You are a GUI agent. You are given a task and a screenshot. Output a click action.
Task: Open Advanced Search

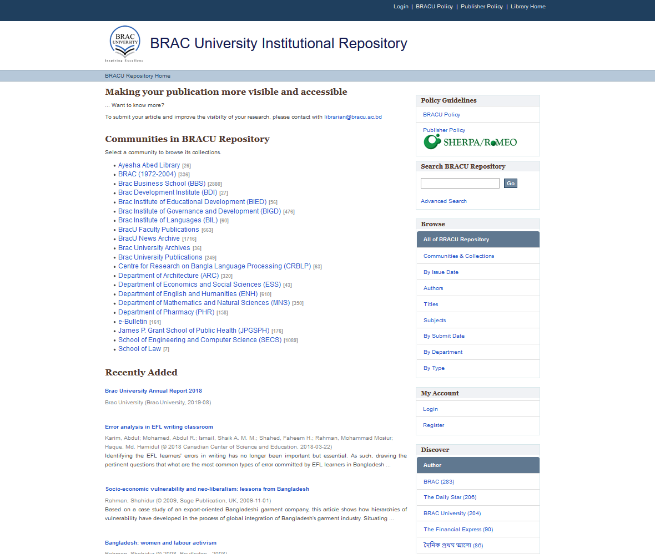[444, 201]
